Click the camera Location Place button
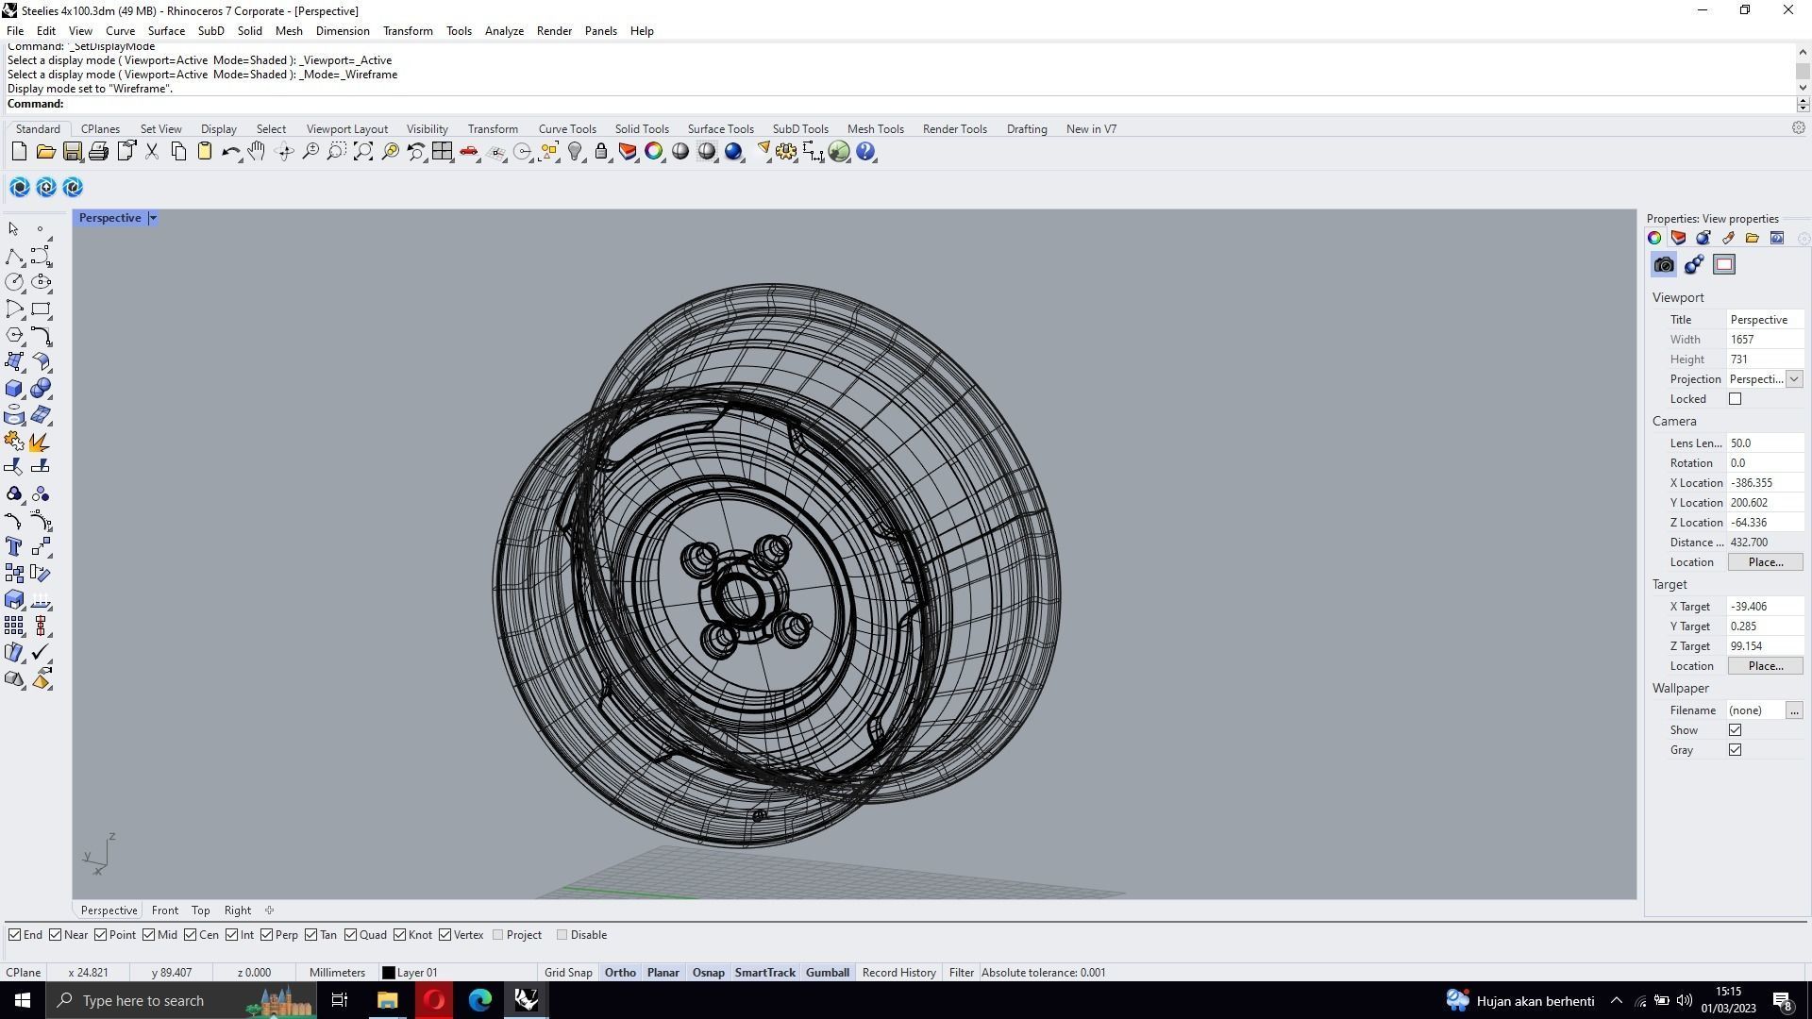Screen dimensions: 1812x1019 point(1765,562)
